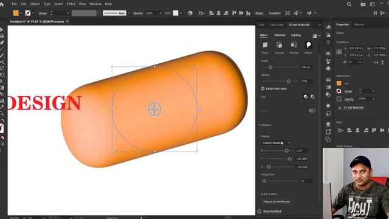Click vertical align top icon in control bar
The width and height of the screenshot is (389, 219).
click(x=234, y=13)
